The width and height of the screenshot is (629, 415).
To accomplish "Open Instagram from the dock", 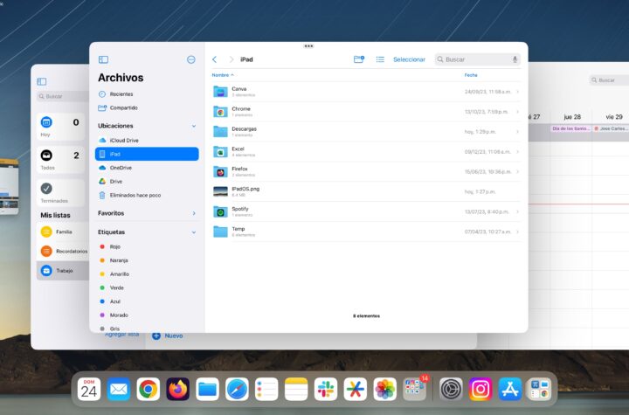I will pos(480,389).
